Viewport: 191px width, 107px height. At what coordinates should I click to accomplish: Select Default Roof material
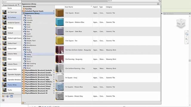(x=12, y=43)
